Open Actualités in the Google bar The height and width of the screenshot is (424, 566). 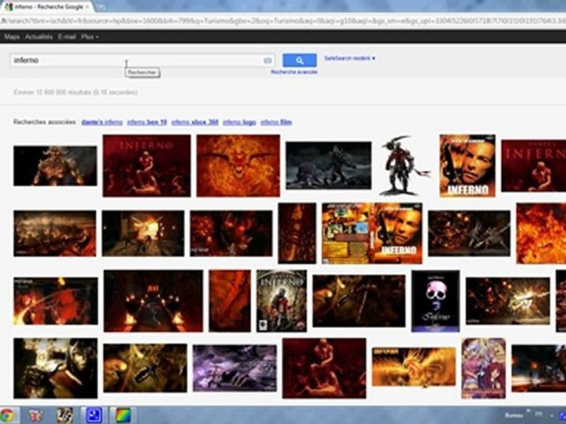(39, 37)
